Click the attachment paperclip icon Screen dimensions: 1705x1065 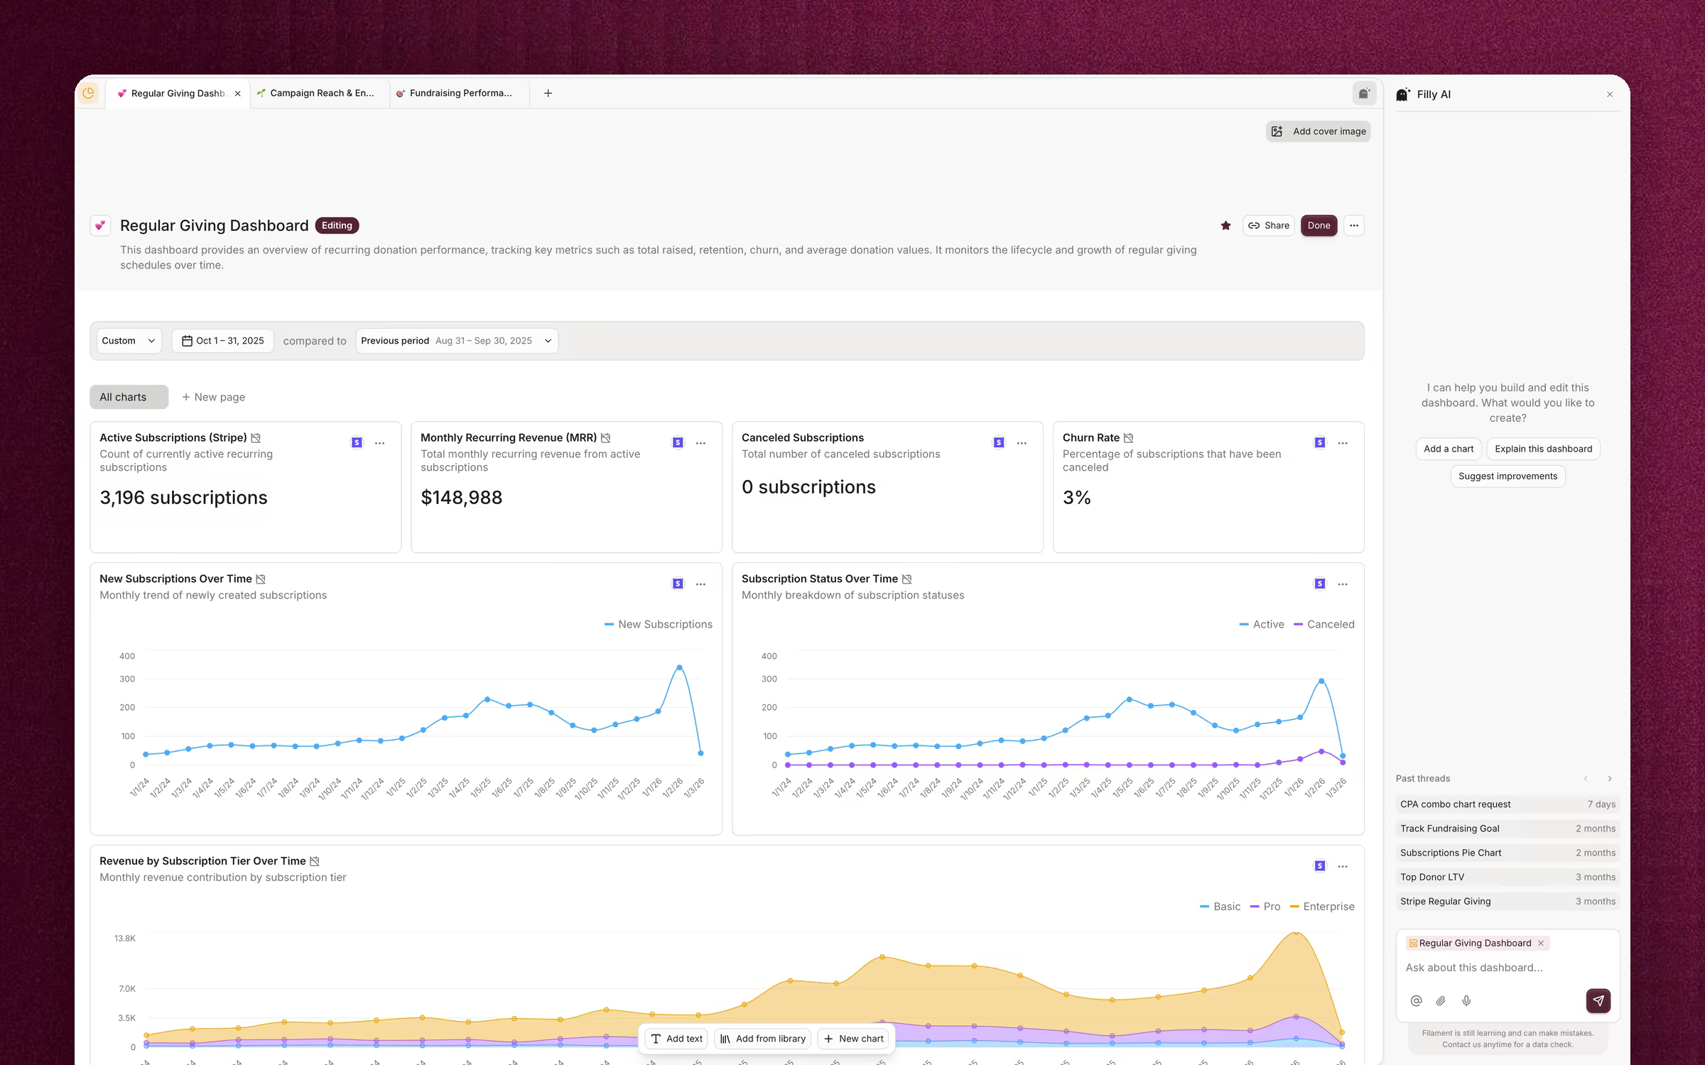[1441, 1000]
